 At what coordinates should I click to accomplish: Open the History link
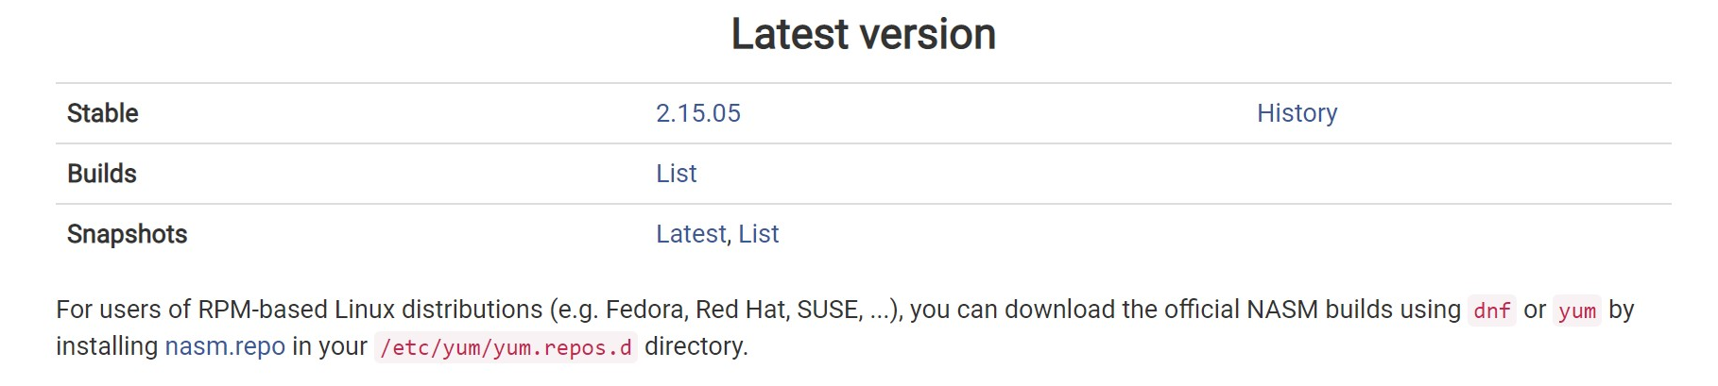1297,113
